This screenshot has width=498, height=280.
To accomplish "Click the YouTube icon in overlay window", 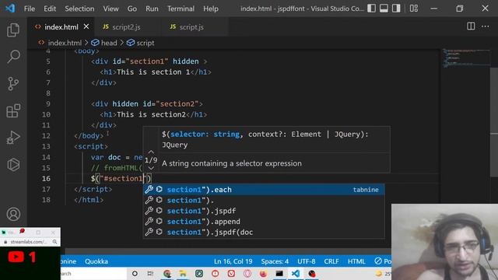I will click(x=16, y=257).
